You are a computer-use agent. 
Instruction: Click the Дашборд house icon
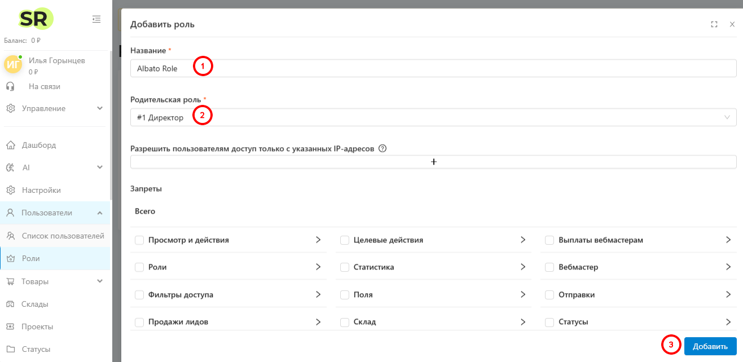(10, 145)
